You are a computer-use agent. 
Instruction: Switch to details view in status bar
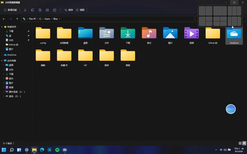coord(240,143)
